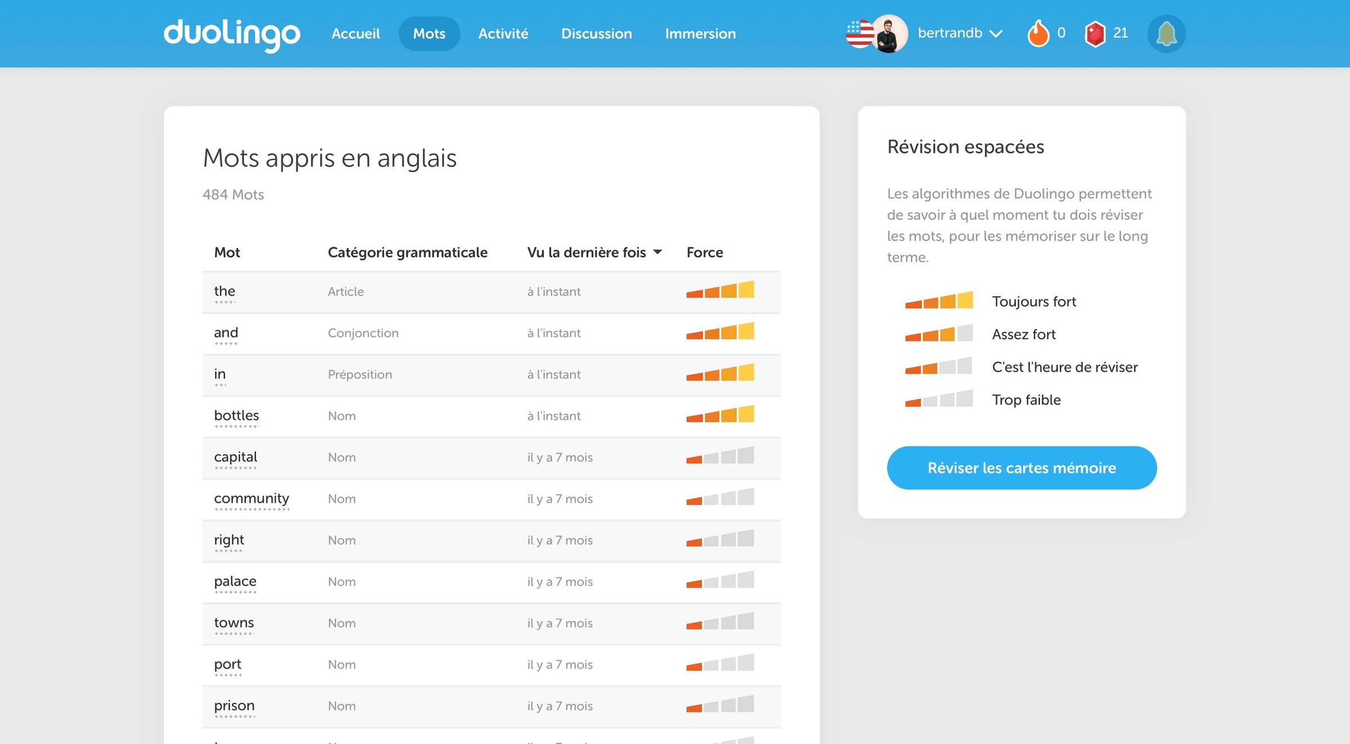Open the word 'right'
This screenshot has height=744, width=1350.
point(229,540)
